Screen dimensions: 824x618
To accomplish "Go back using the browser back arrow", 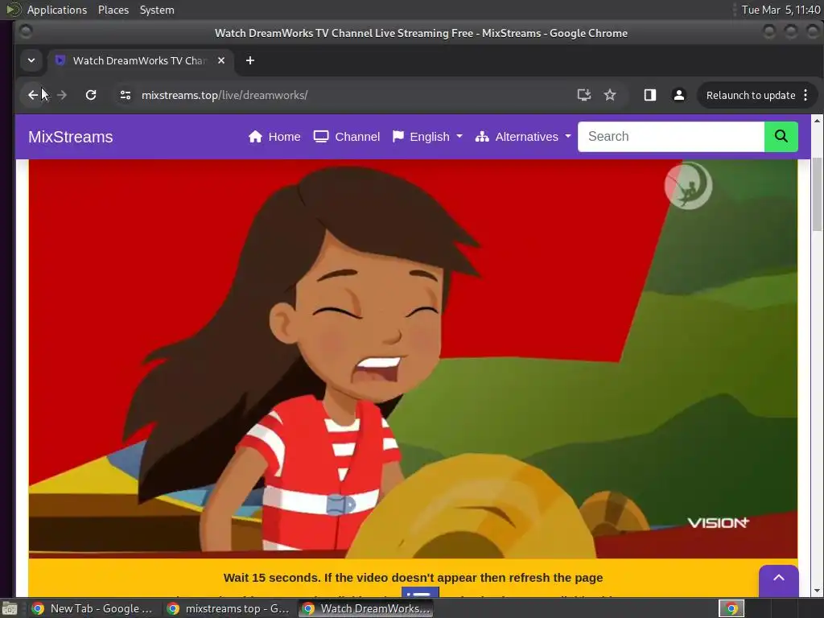I will coord(33,95).
